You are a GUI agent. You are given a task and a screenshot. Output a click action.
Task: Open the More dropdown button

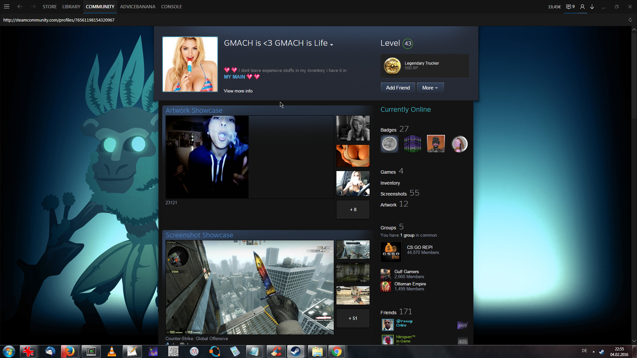click(430, 88)
